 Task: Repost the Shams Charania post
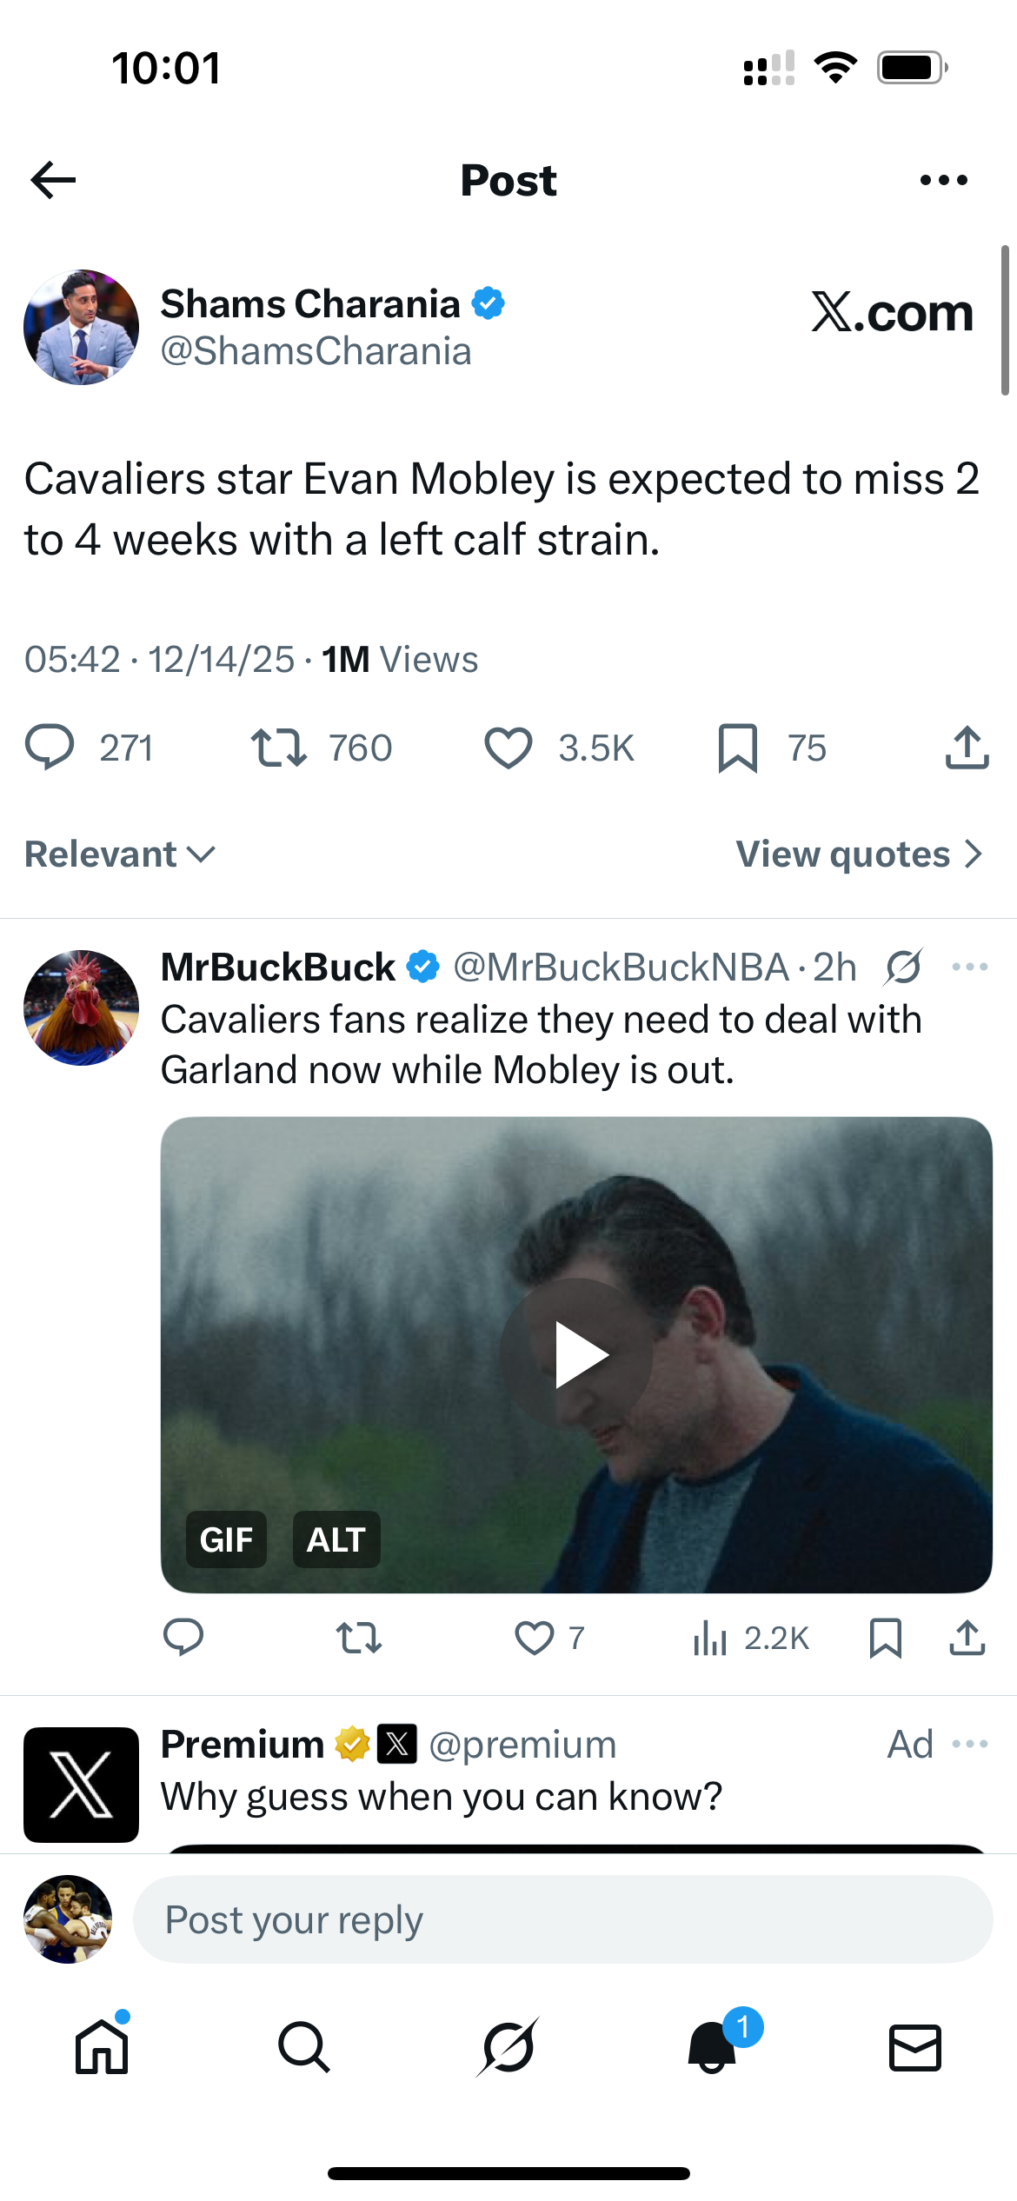(279, 748)
